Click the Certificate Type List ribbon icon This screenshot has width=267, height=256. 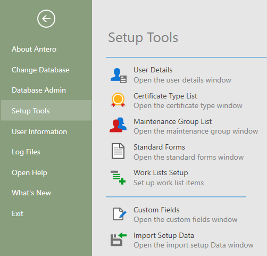coord(118,101)
